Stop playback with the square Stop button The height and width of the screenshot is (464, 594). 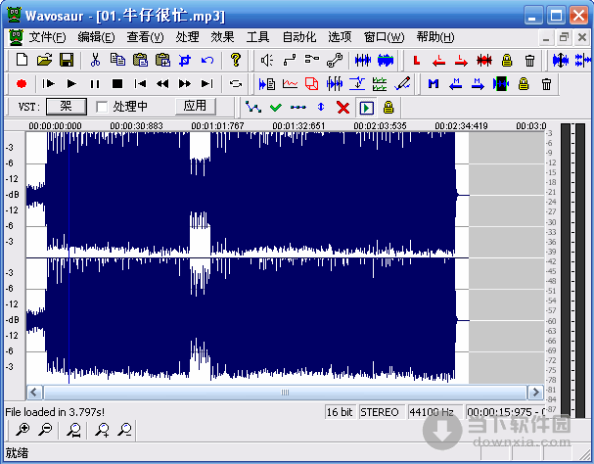click(x=117, y=83)
